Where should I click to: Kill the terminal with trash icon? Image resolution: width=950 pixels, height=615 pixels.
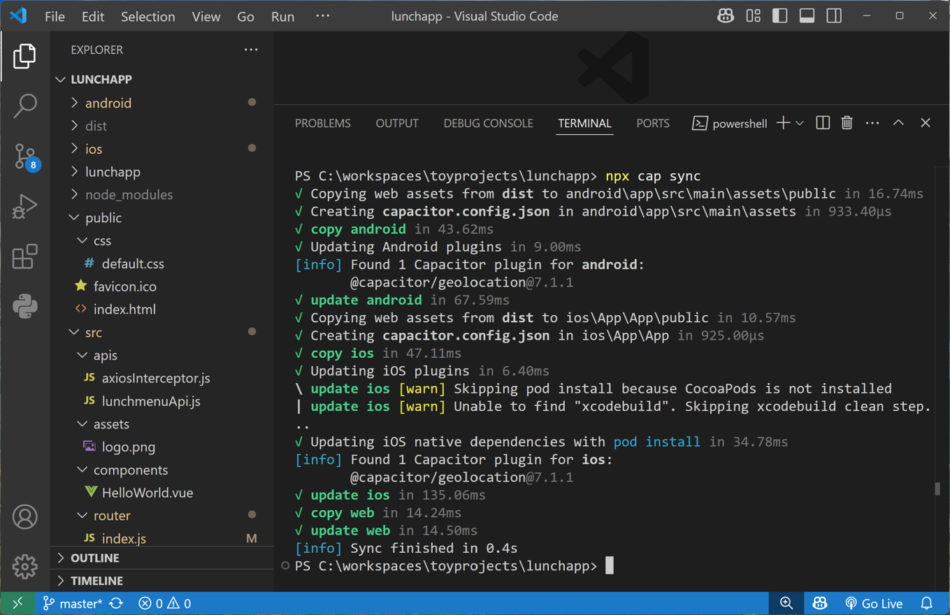pyautogui.click(x=847, y=123)
